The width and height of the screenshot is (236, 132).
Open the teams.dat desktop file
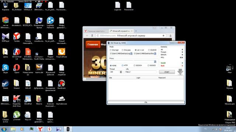coord(39,69)
